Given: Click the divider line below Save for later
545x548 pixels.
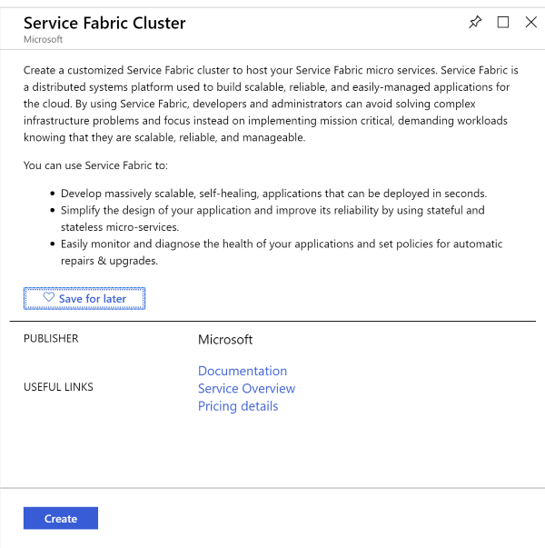Looking at the screenshot, I should tap(272, 321).
